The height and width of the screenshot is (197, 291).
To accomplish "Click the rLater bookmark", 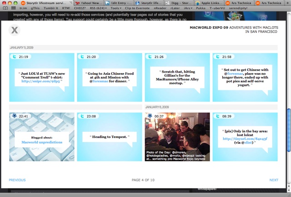I will 175,8.
